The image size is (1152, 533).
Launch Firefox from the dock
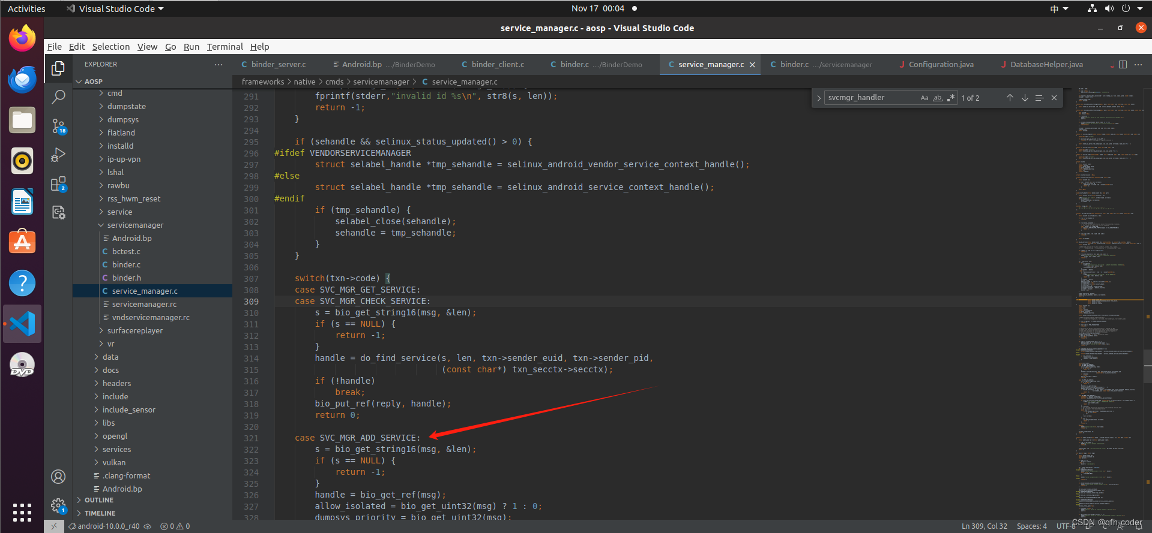[x=22, y=38]
